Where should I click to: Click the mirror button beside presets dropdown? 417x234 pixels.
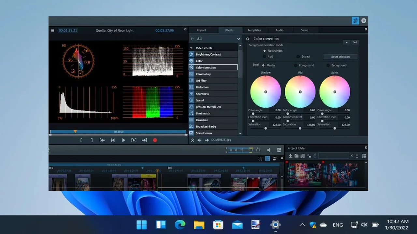355,42
